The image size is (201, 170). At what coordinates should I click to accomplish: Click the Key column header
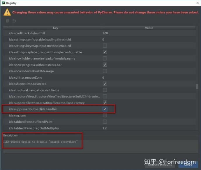pos(55,28)
